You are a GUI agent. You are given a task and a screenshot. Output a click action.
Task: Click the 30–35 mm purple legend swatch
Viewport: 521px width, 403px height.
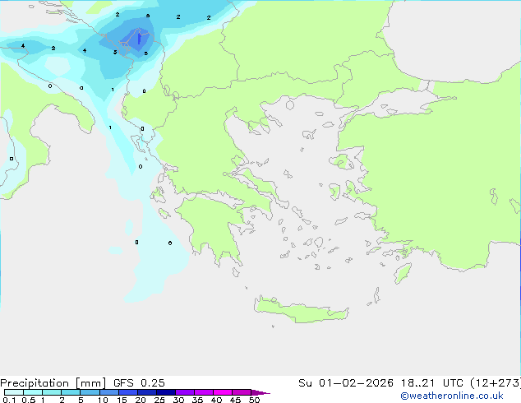[185, 392]
